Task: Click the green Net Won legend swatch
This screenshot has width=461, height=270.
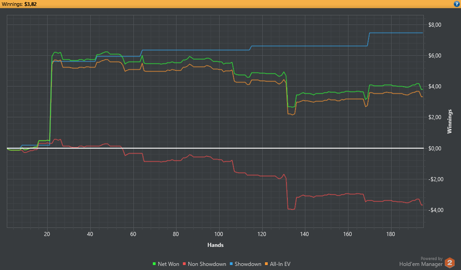Action: click(154, 264)
